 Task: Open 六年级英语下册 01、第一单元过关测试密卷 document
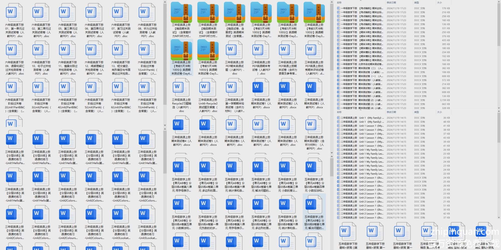(x=15, y=12)
